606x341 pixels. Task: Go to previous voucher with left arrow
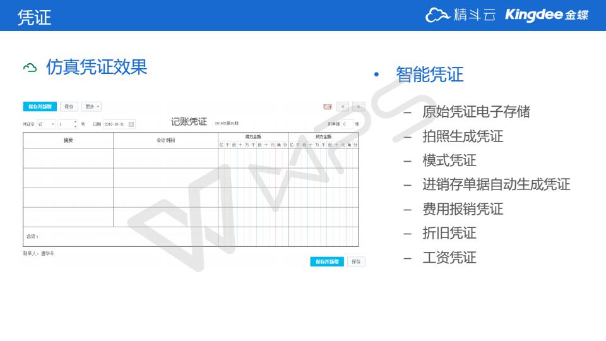[342, 107]
